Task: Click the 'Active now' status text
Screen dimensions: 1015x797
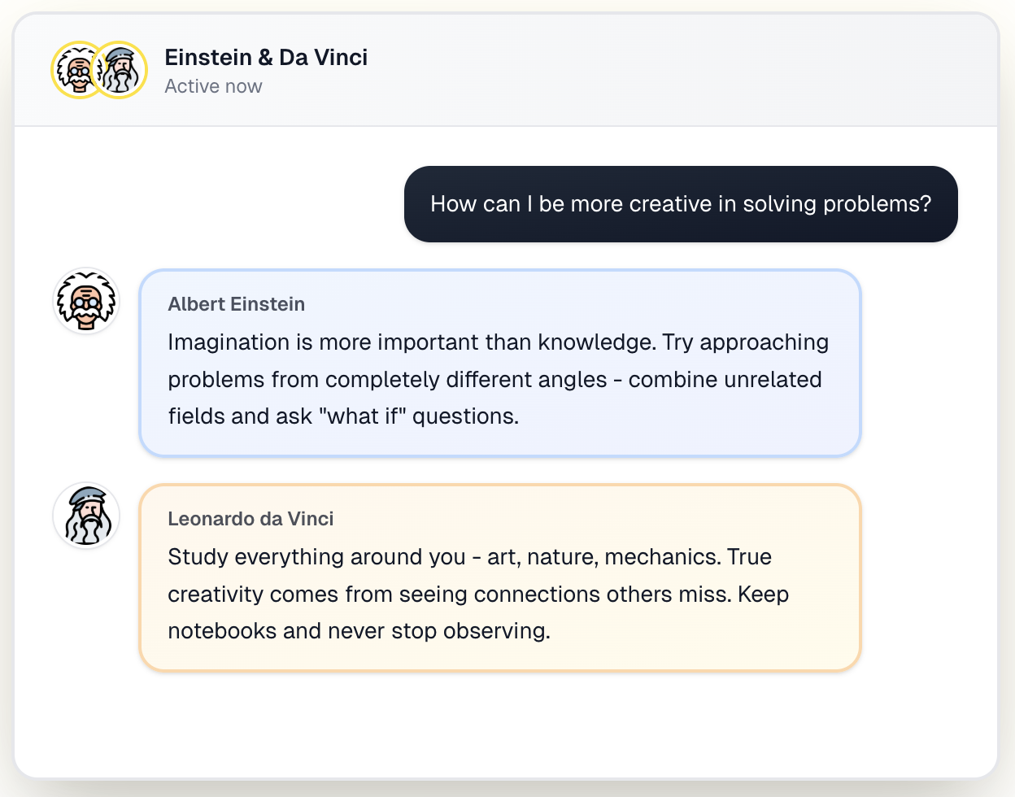Action: (x=213, y=85)
